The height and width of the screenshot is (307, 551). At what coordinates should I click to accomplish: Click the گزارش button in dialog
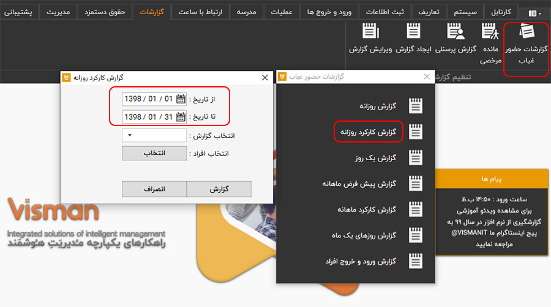pyautogui.click(x=219, y=189)
